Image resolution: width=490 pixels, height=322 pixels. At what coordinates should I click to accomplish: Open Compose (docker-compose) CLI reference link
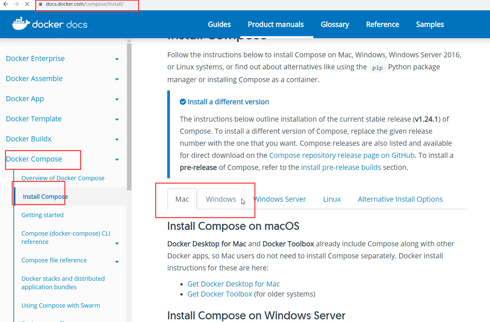point(66,237)
